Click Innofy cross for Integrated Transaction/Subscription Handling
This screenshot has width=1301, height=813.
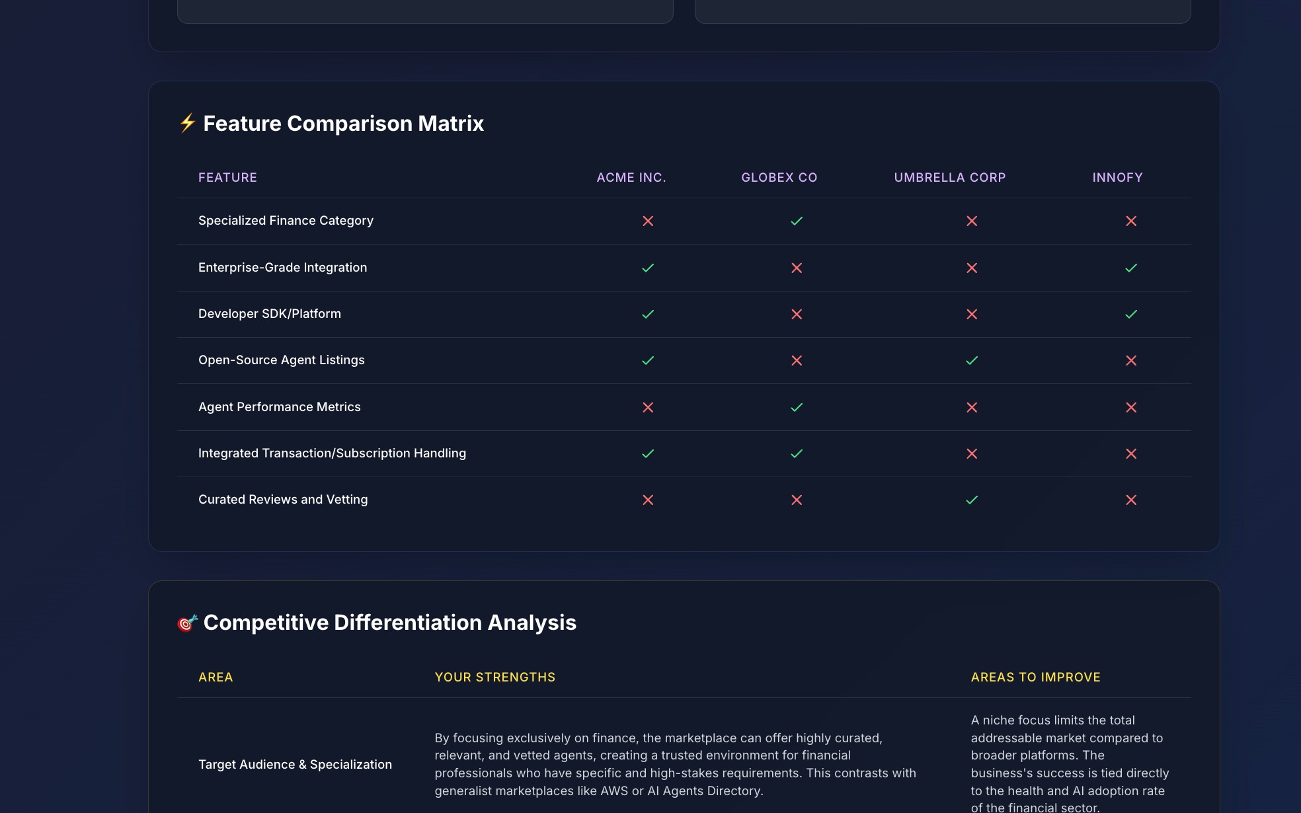point(1131,453)
